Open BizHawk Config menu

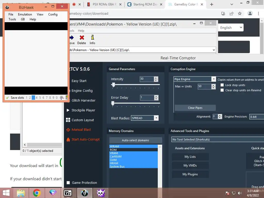(53, 14)
